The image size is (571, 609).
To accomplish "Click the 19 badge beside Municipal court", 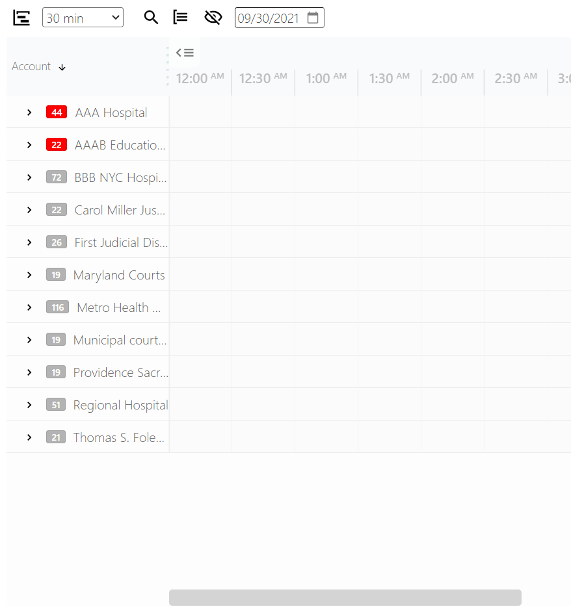I will (55, 340).
